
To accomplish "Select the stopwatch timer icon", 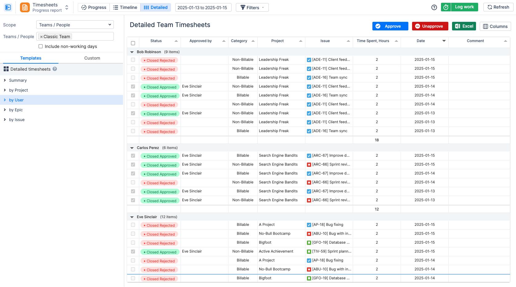I will 446,7.
